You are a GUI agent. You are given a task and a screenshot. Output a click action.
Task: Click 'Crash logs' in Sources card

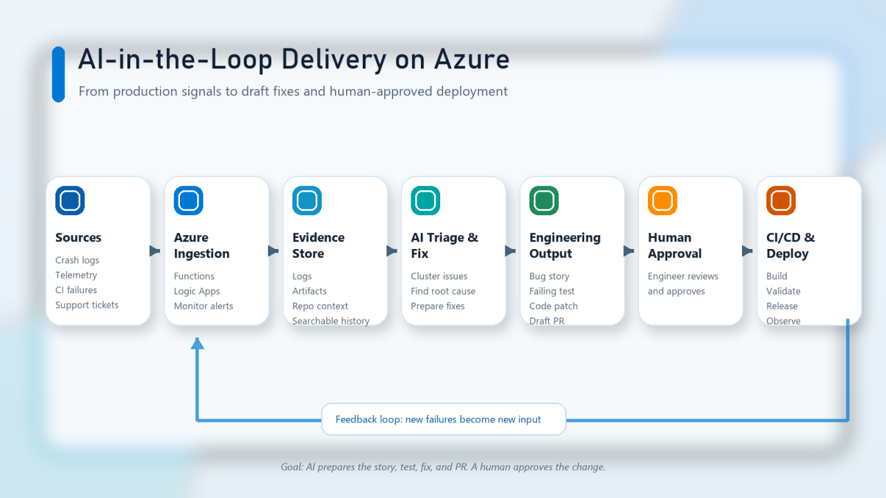pyautogui.click(x=77, y=261)
